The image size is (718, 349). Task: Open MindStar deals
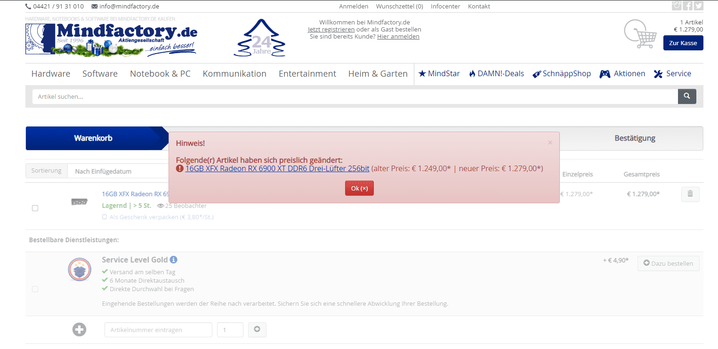(439, 73)
